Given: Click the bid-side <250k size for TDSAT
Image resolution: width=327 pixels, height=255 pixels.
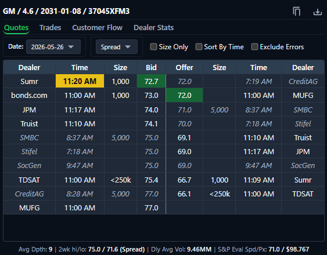Looking at the screenshot, I should (121, 180).
